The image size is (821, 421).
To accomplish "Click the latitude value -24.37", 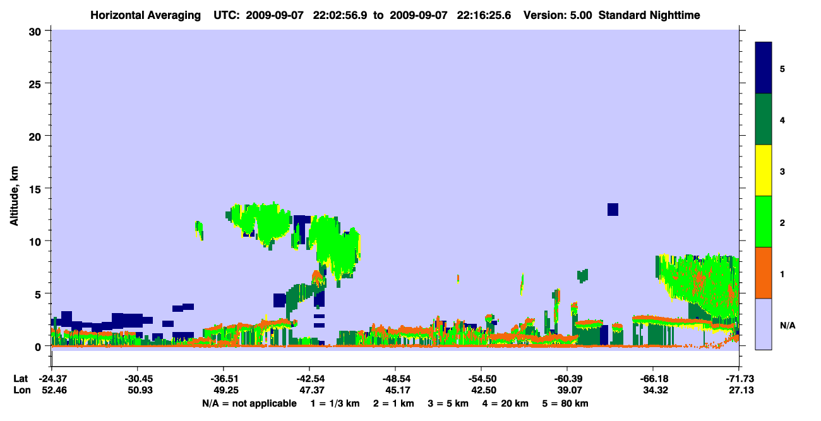I will pyautogui.click(x=51, y=379).
